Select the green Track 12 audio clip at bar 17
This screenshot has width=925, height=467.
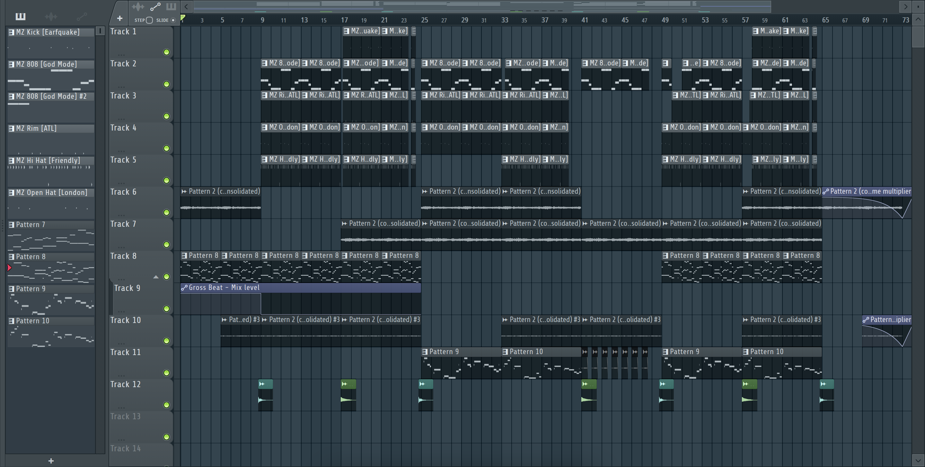coord(348,395)
